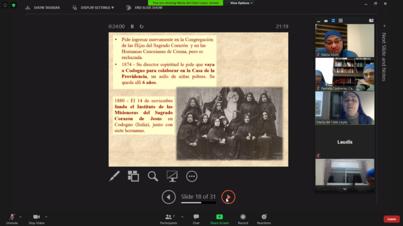Open the Share Screen button
Screen dimensions: 403x226
(x=219, y=219)
